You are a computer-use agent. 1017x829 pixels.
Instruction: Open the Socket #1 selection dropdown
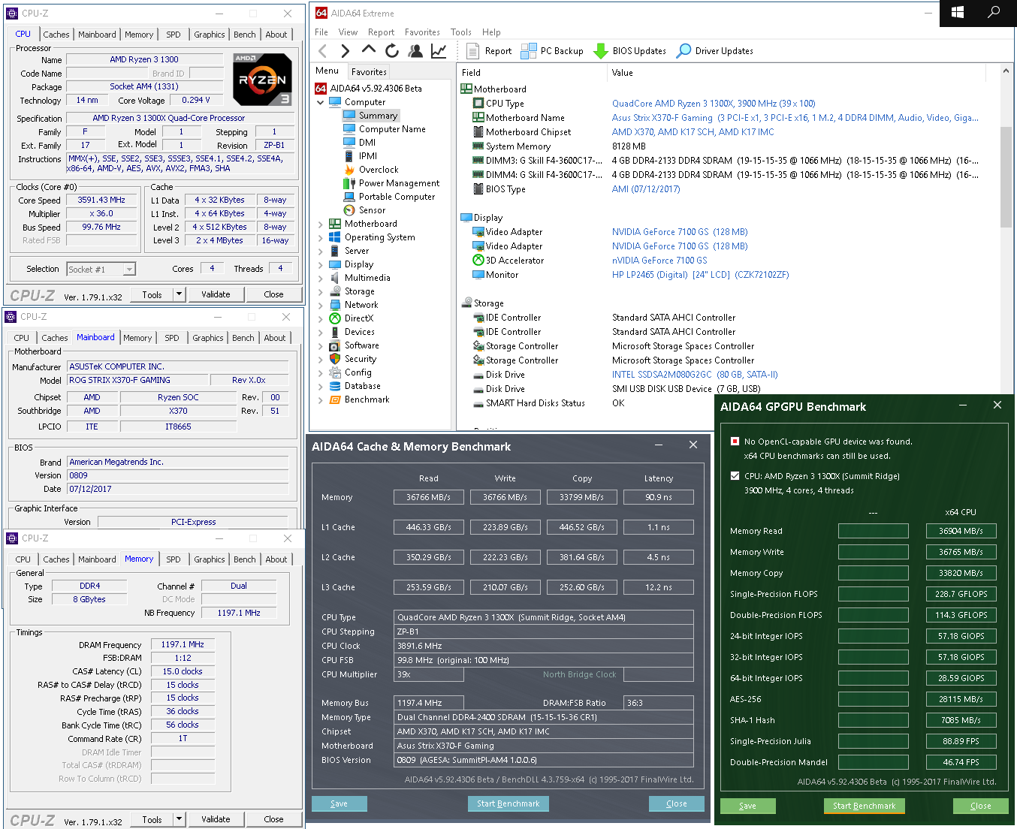pos(101,269)
